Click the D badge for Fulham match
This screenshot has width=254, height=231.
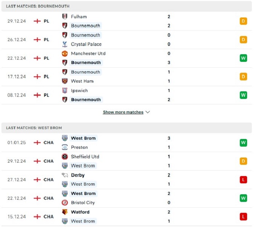click(x=243, y=21)
